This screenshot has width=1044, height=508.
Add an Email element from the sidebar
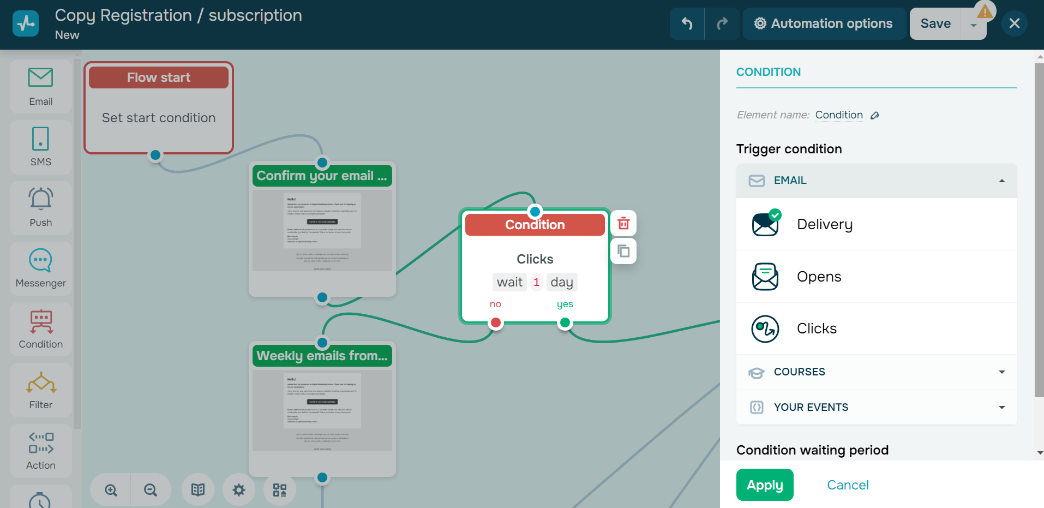point(41,86)
